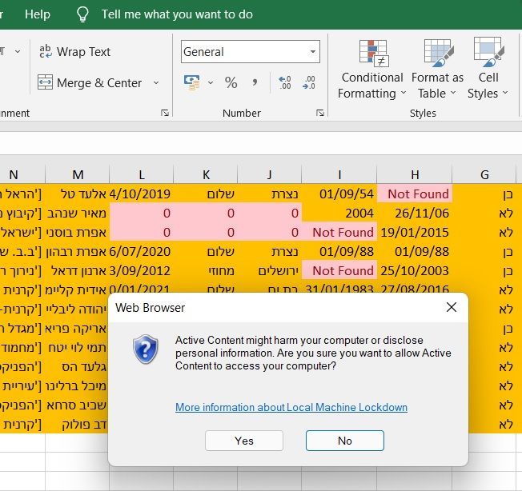Click No in the Web Browser dialog
The width and height of the screenshot is (522, 491).
coord(345,441)
